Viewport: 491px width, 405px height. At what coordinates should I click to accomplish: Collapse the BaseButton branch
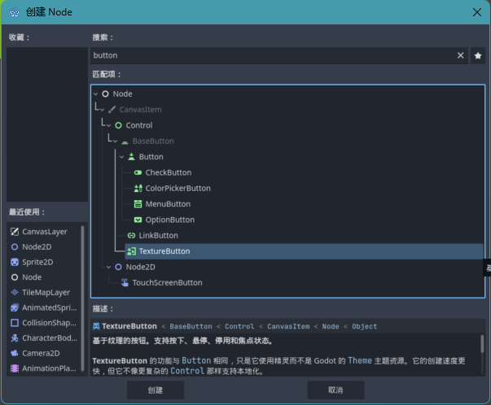pos(116,142)
